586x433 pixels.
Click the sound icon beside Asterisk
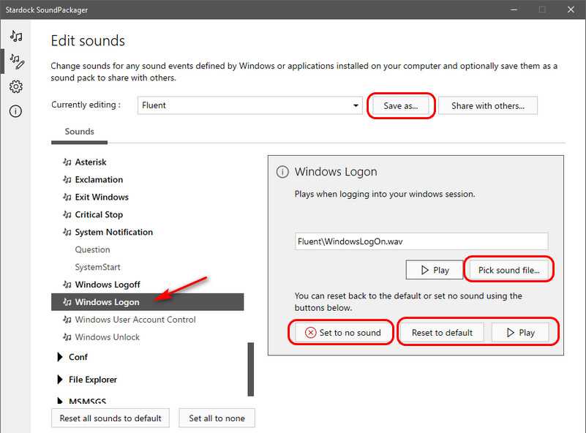click(67, 162)
